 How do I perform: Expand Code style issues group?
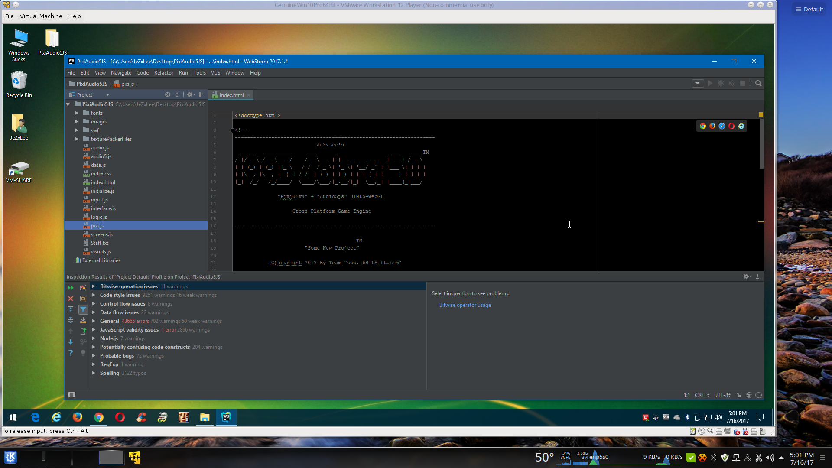tap(93, 295)
